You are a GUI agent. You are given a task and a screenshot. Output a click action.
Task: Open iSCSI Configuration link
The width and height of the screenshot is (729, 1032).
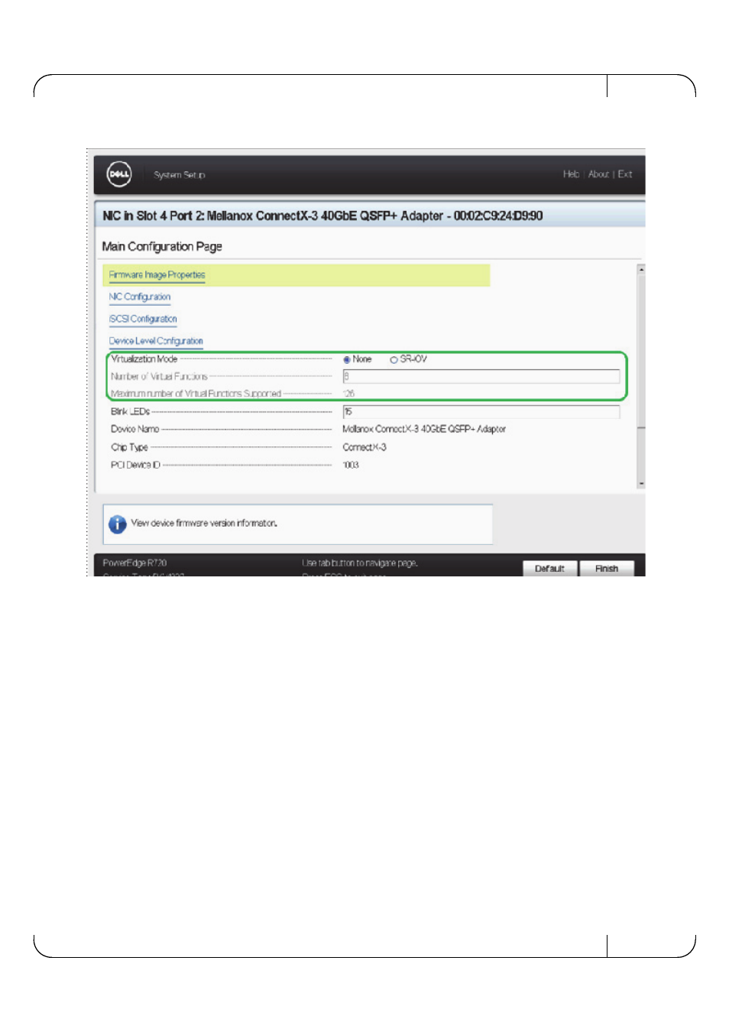pyautogui.click(x=143, y=319)
